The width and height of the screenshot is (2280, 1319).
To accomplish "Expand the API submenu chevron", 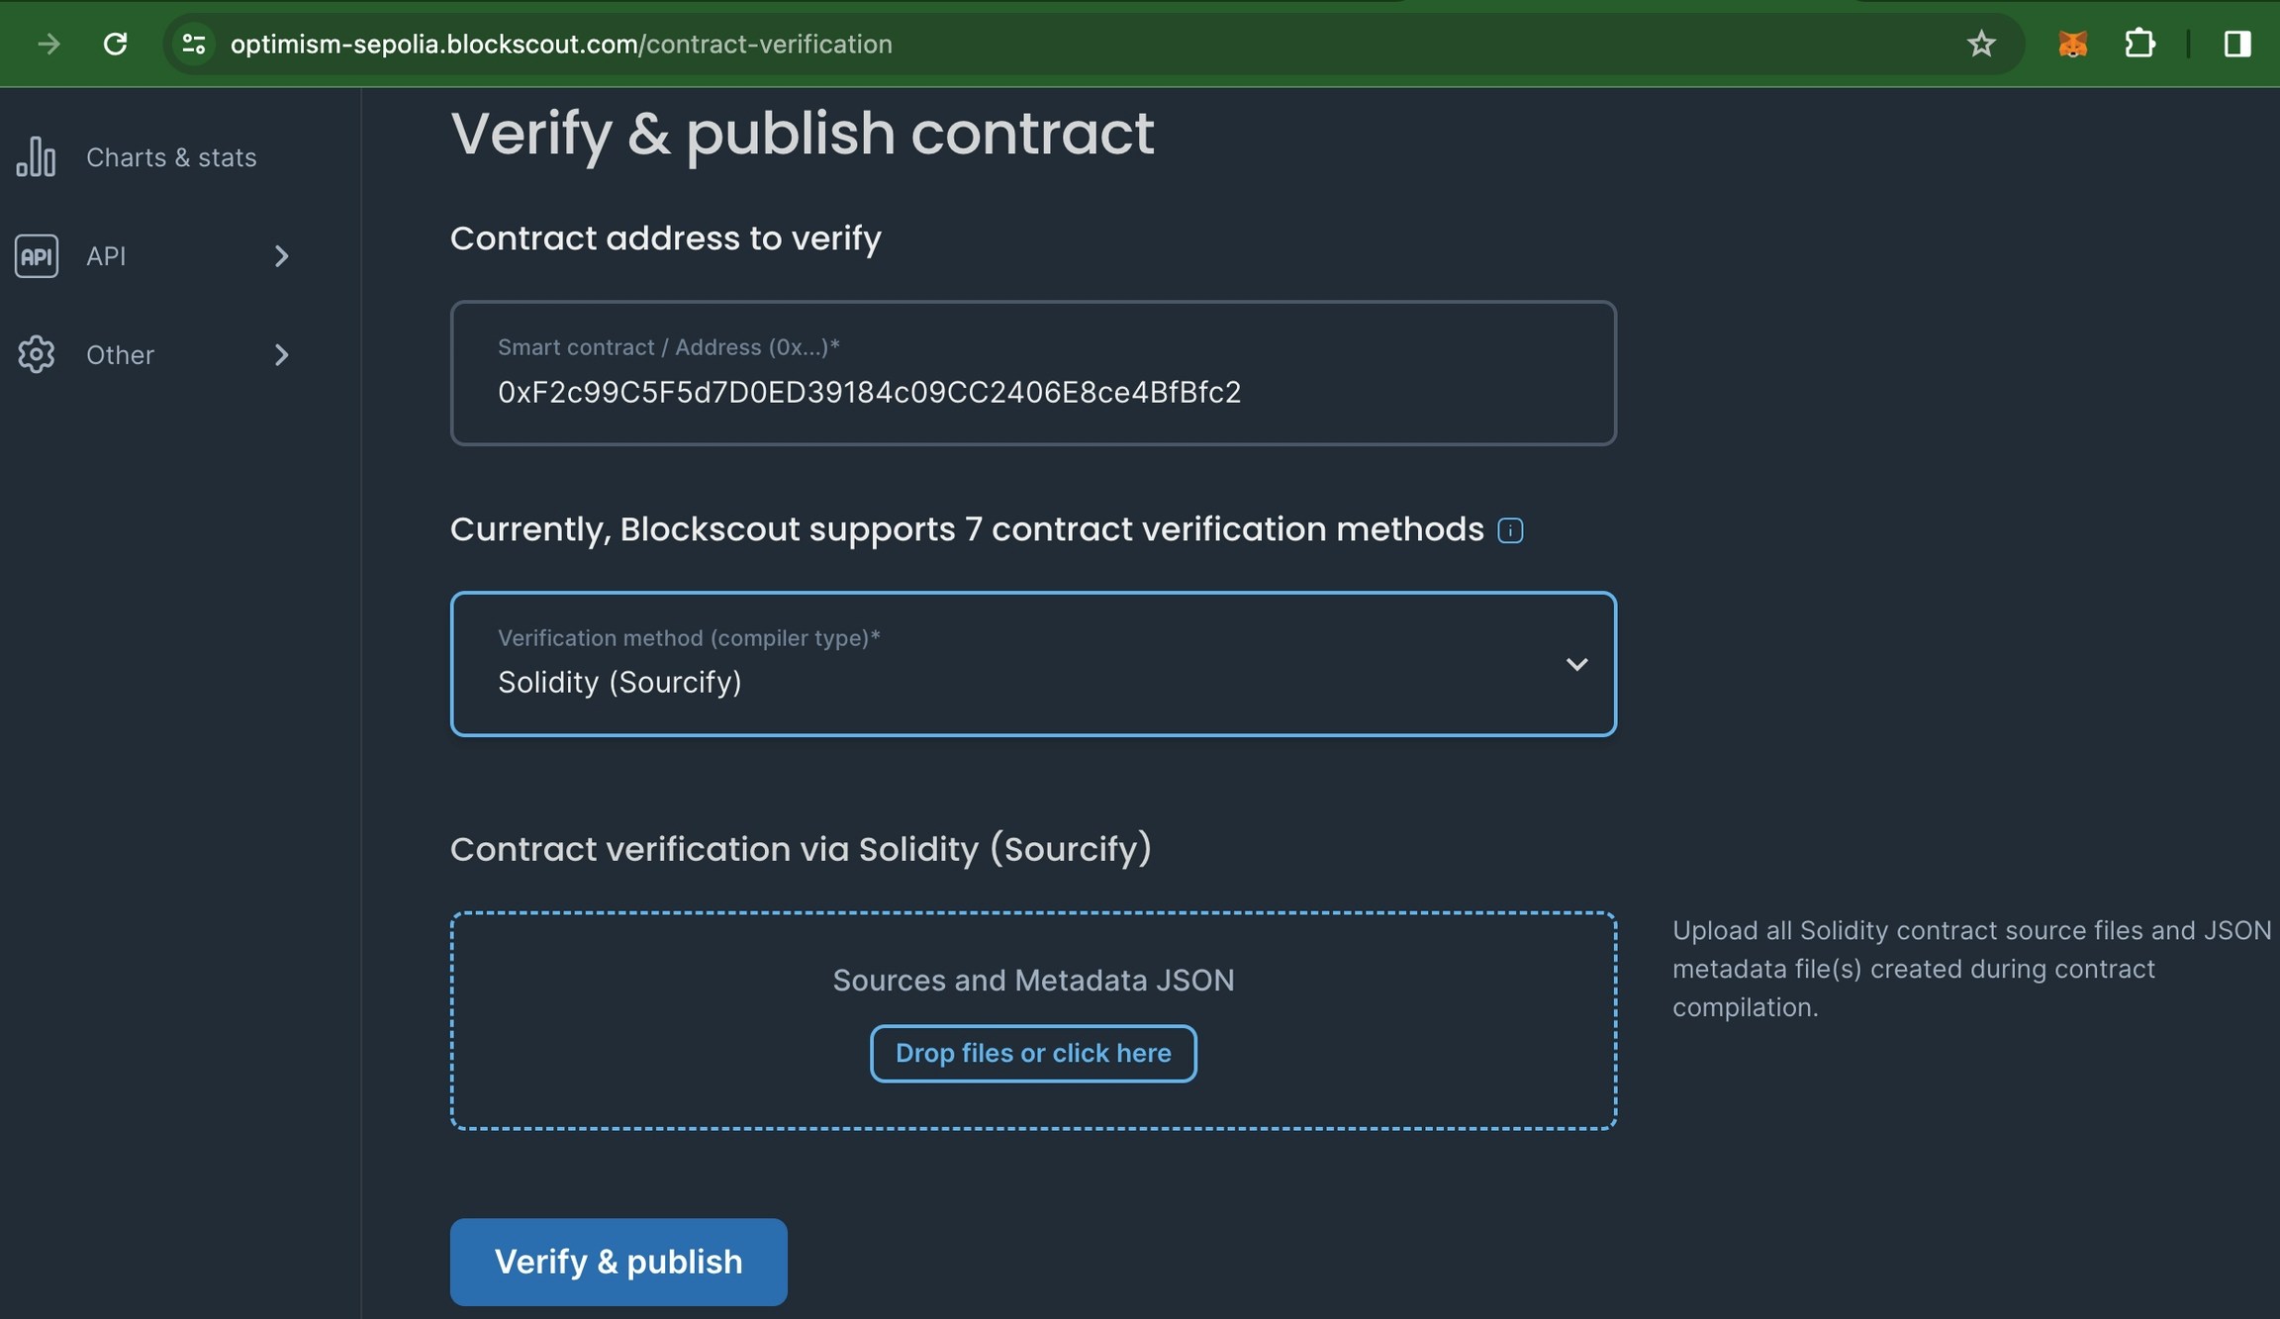I will click(x=282, y=256).
